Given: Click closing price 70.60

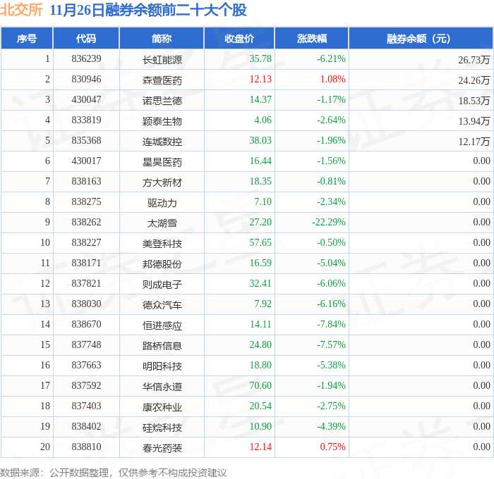Looking at the screenshot, I should (x=260, y=386).
